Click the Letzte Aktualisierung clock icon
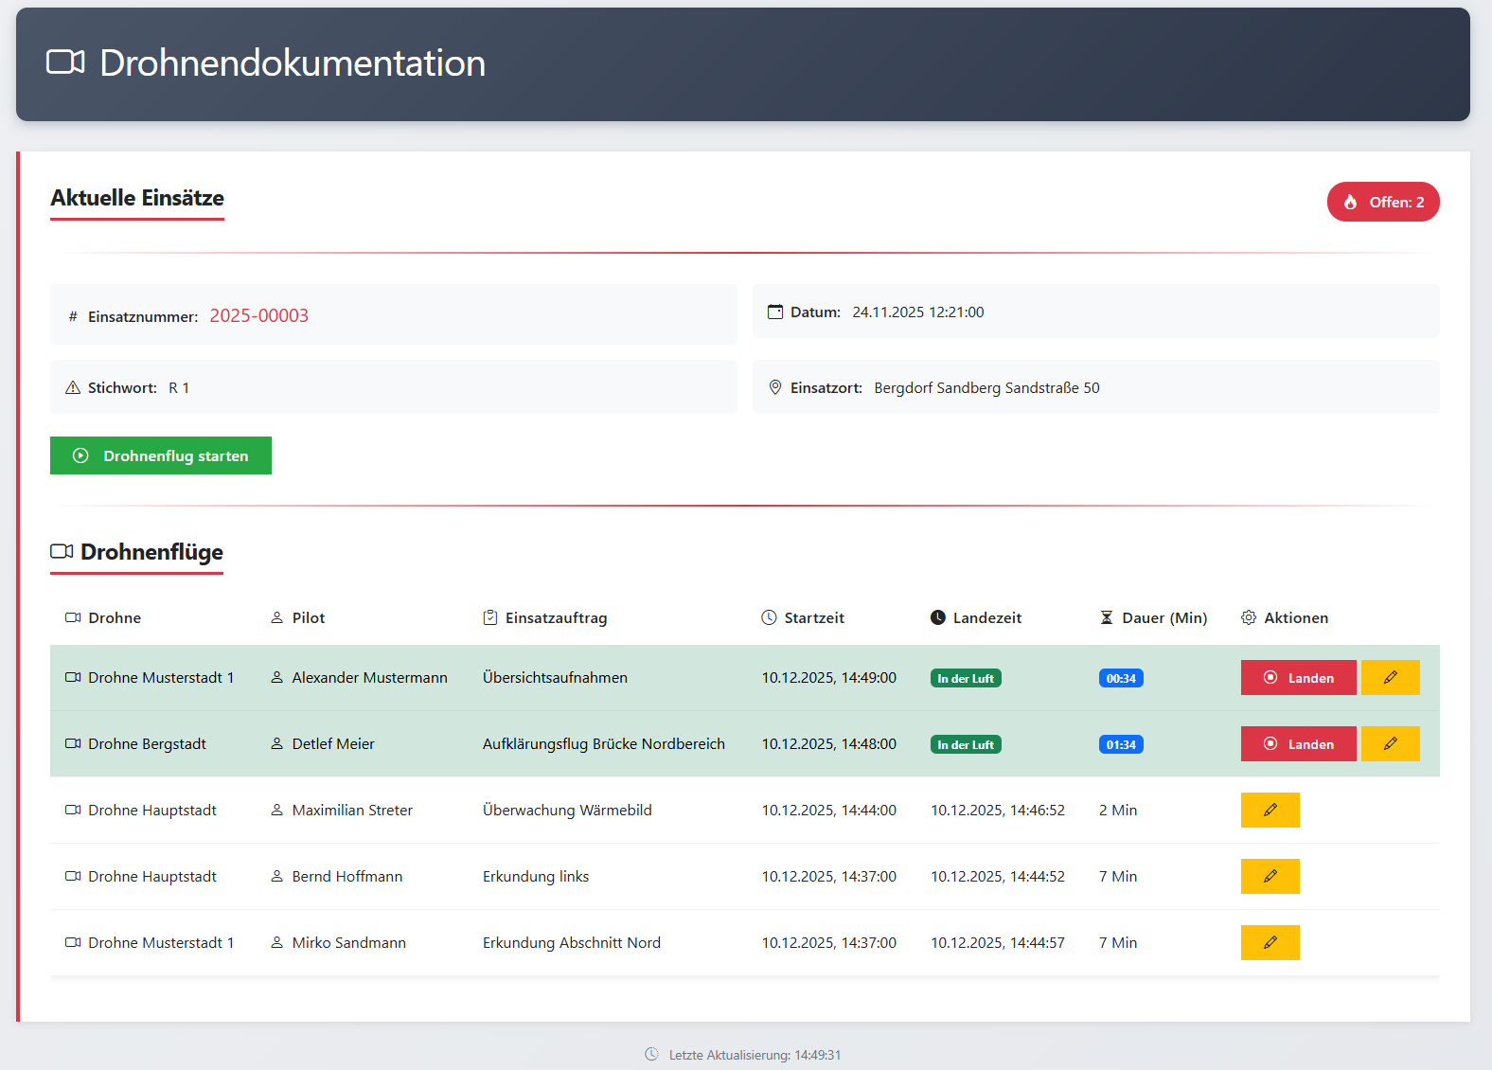 click(651, 1054)
